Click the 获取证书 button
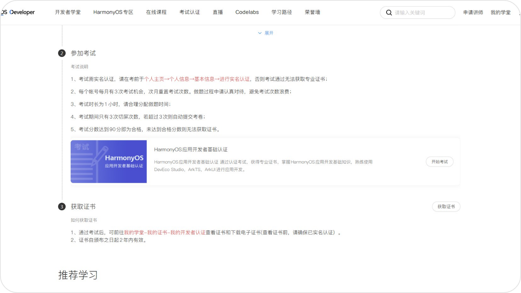The width and height of the screenshot is (521, 293). (x=446, y=207)
